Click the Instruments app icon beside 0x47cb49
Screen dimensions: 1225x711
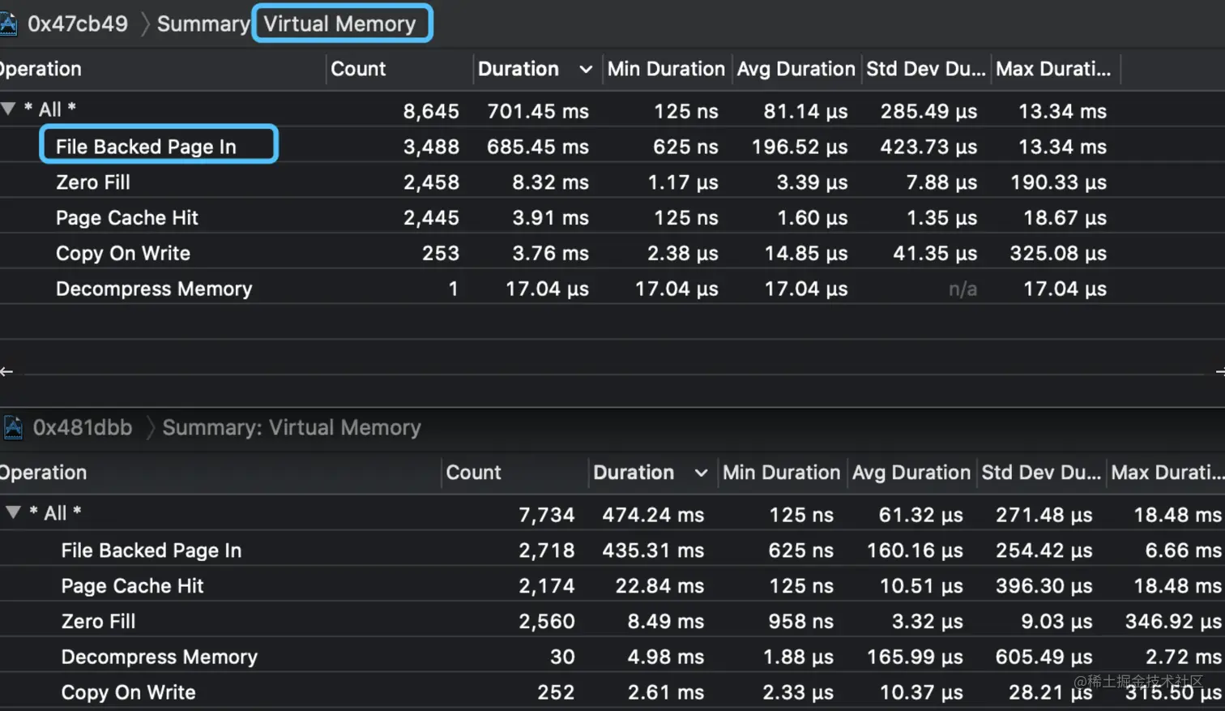(7, 24)
